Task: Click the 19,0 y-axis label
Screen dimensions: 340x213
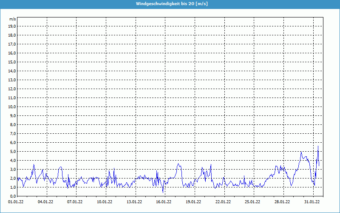Action: [12, 26]
